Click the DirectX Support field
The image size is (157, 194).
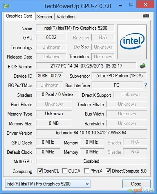(130, 94)
